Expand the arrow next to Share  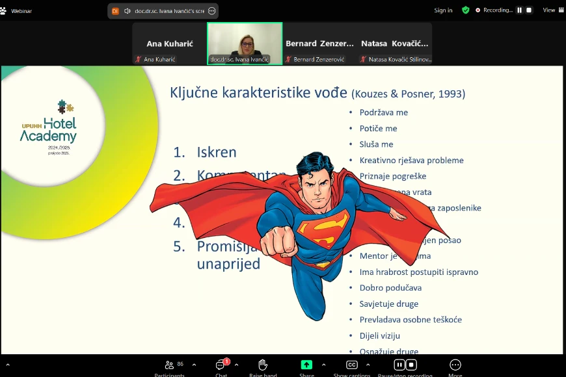[323, 365]
